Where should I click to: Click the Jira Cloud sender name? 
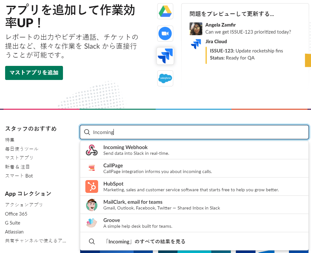point(216,42)
